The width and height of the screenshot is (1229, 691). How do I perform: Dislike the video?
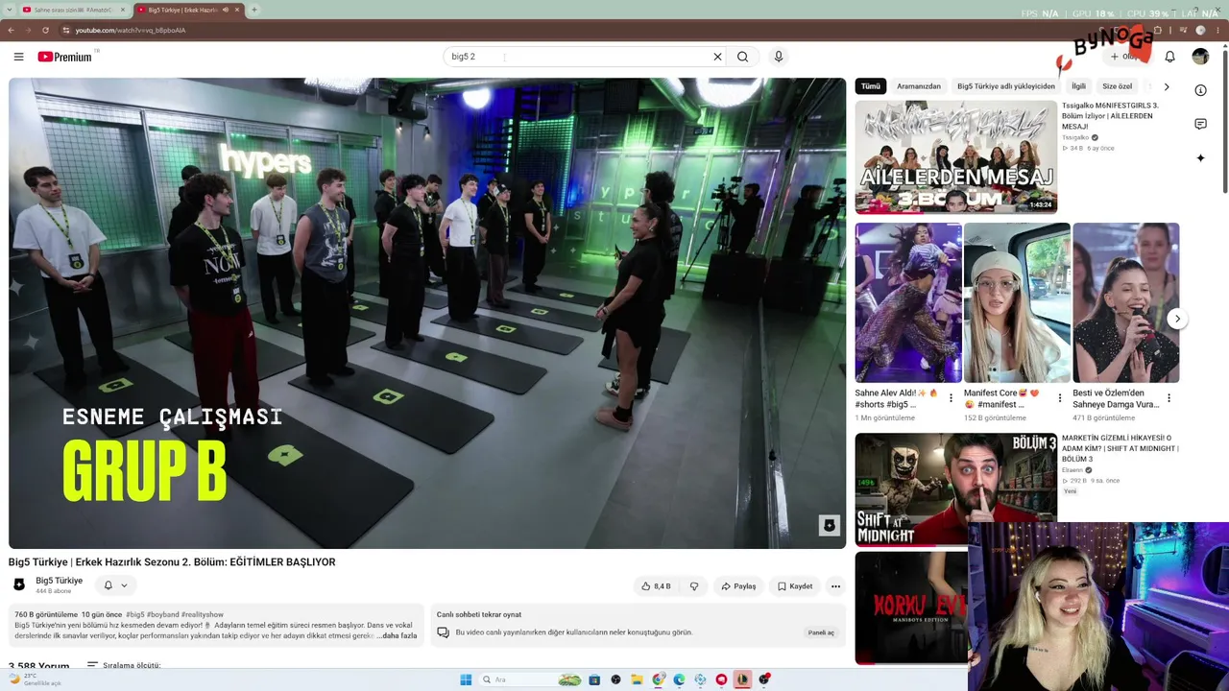tap(694, 586)
